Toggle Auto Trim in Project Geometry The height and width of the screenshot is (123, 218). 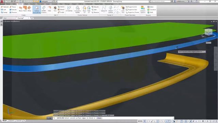(x=123, y=10)
